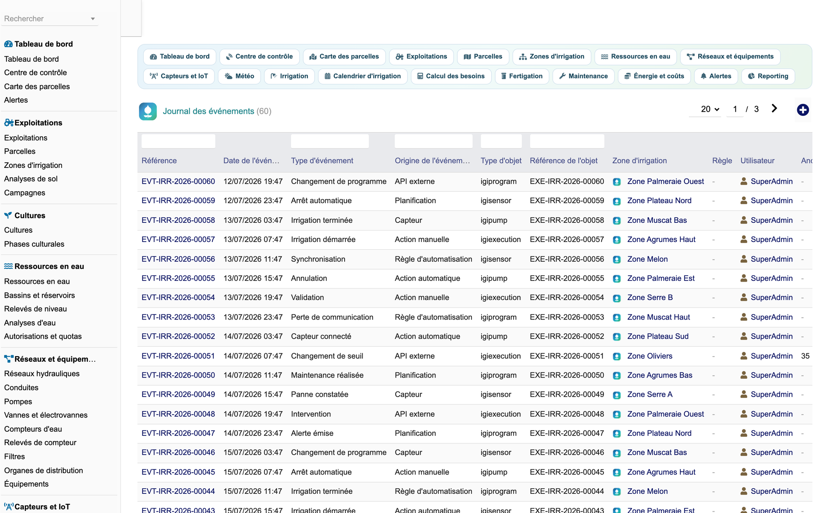
Task: Select the Perte de communication cell
Action: tap(332, 317)
